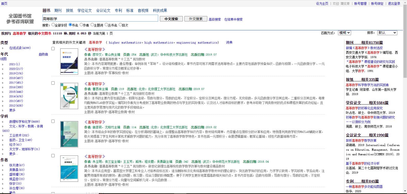407x194 pixels.
Task: Open the 匹配方式 模糊 dropdown
Action: tap(344, 33)
